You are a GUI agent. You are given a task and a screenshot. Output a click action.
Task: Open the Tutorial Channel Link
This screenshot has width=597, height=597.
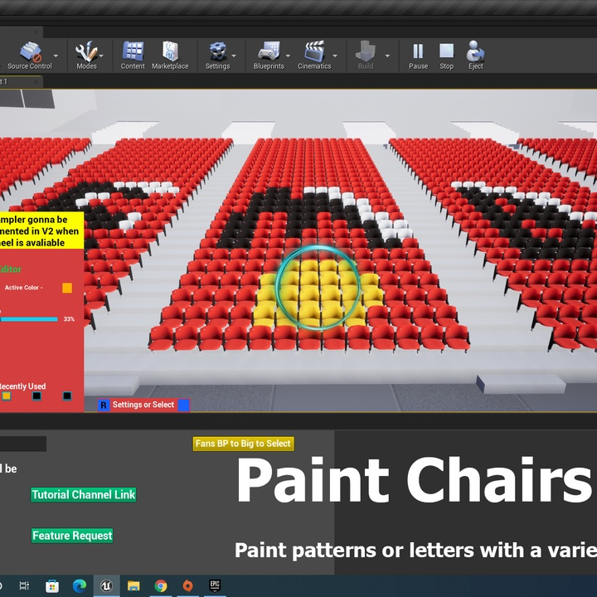click(84, 494)
